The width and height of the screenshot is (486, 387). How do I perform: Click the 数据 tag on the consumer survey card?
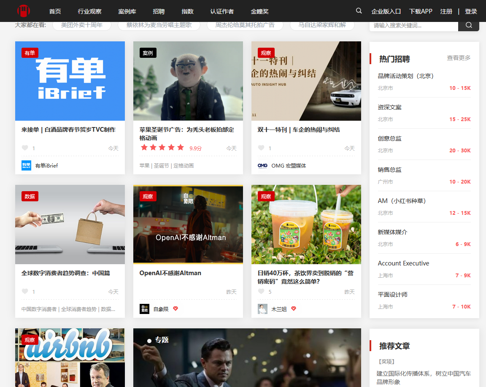click(30, 196)
